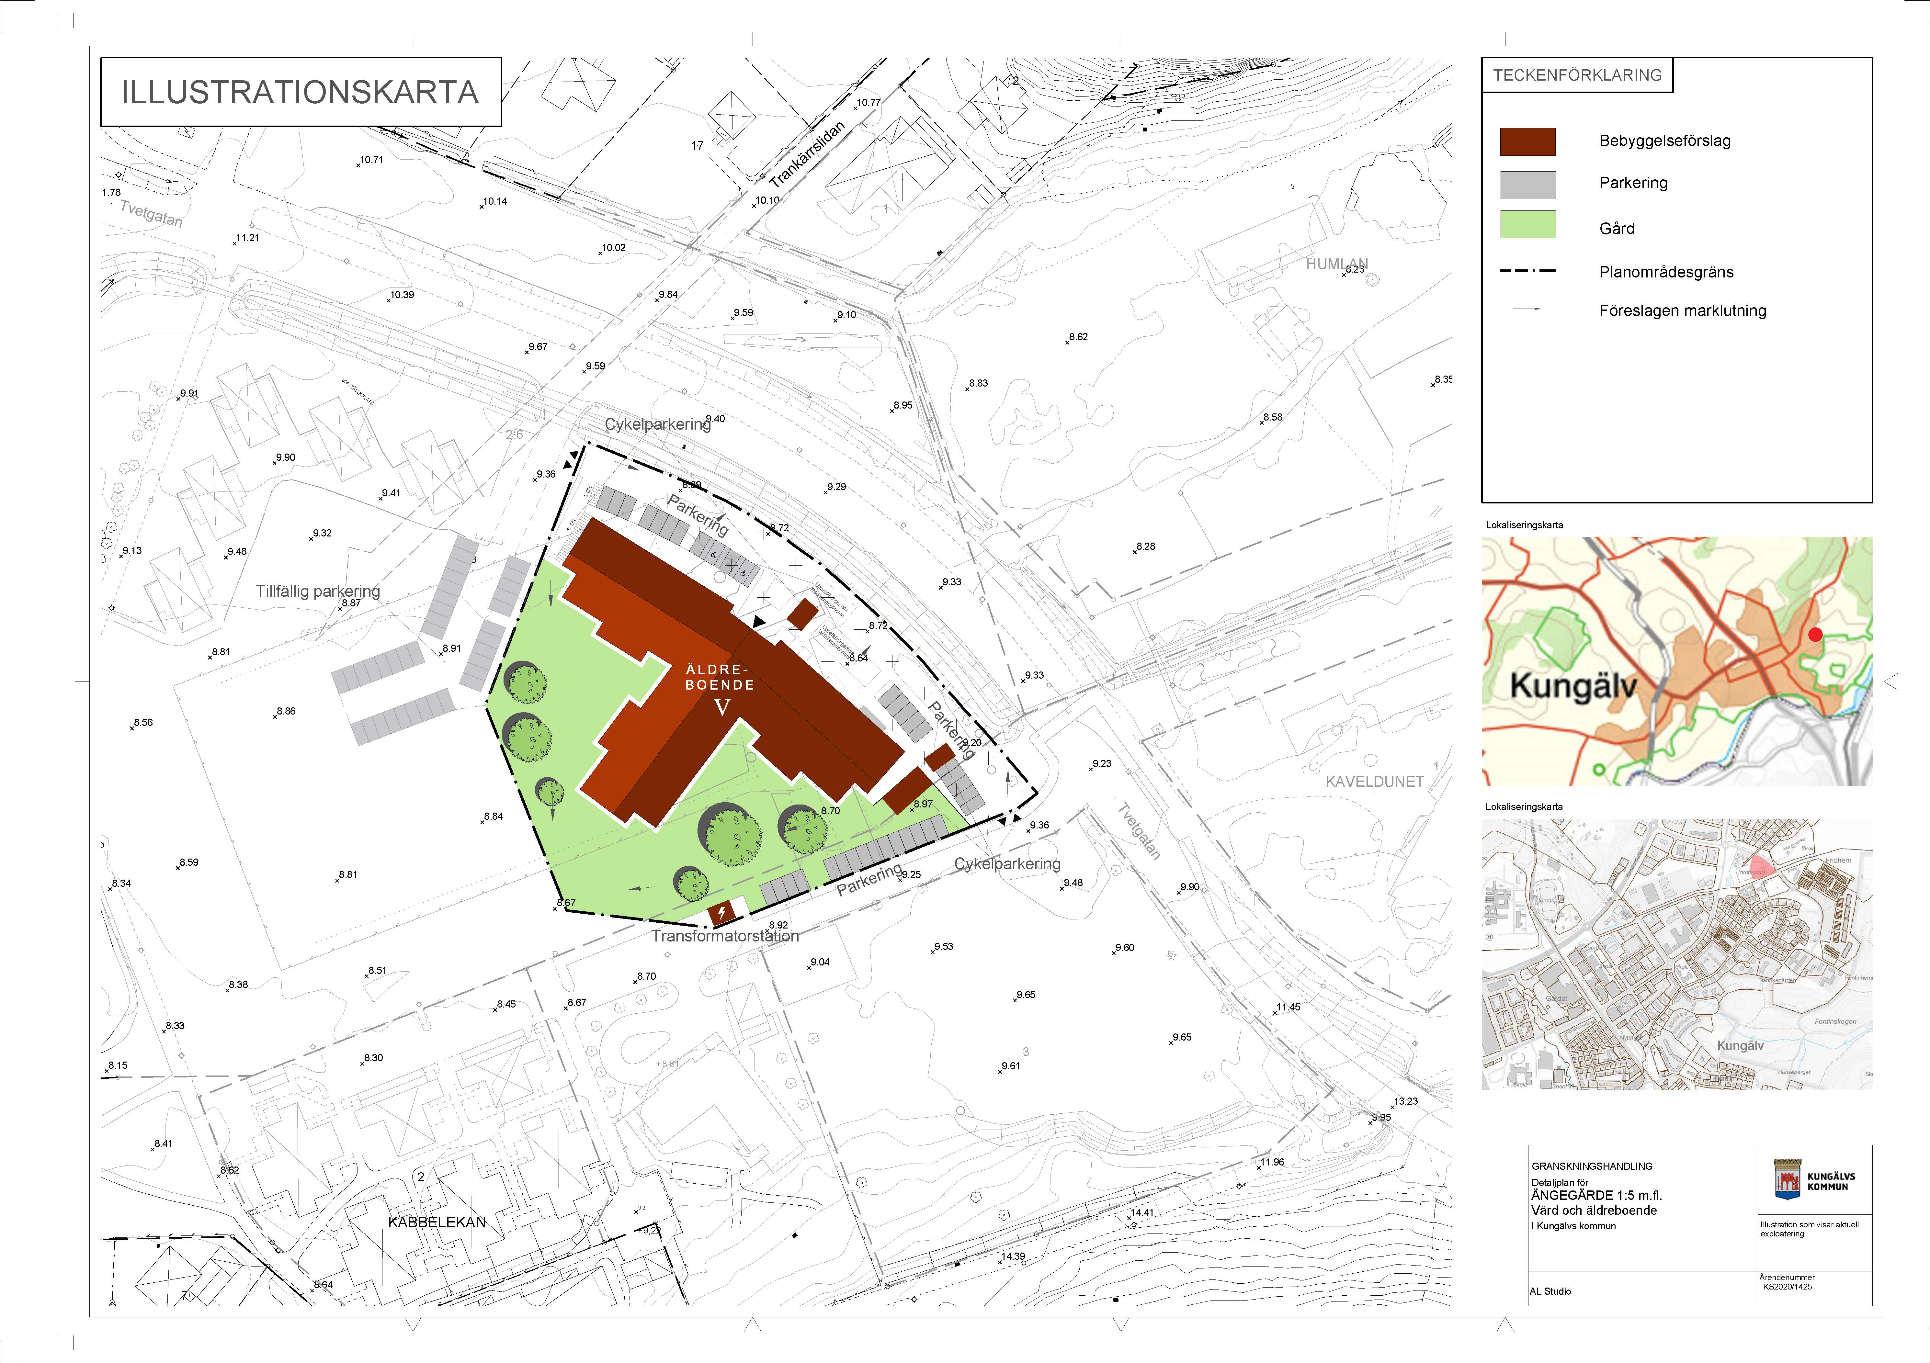Viewport: 1930px width, 1363px height.
Task: Click the brown Bebyggelseförslag legend swatch
Action: coord(1527,142)
